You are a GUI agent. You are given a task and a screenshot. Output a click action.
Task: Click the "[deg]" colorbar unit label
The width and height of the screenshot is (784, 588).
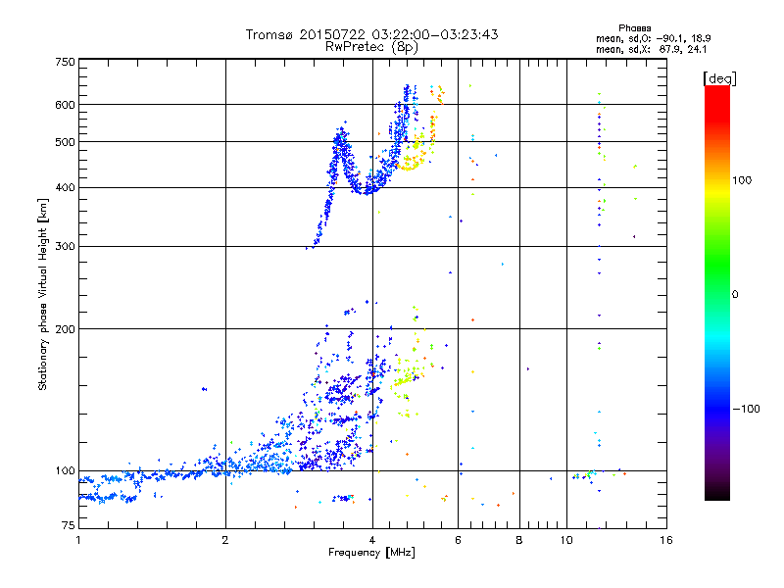point(719,78)
